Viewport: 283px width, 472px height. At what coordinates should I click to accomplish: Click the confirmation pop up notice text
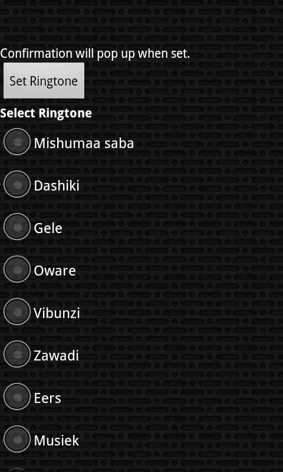(x=95, y=54)
